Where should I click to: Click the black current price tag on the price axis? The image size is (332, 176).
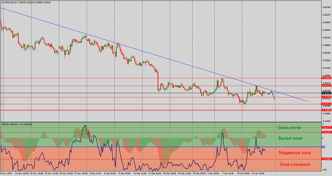coord(327,93)
